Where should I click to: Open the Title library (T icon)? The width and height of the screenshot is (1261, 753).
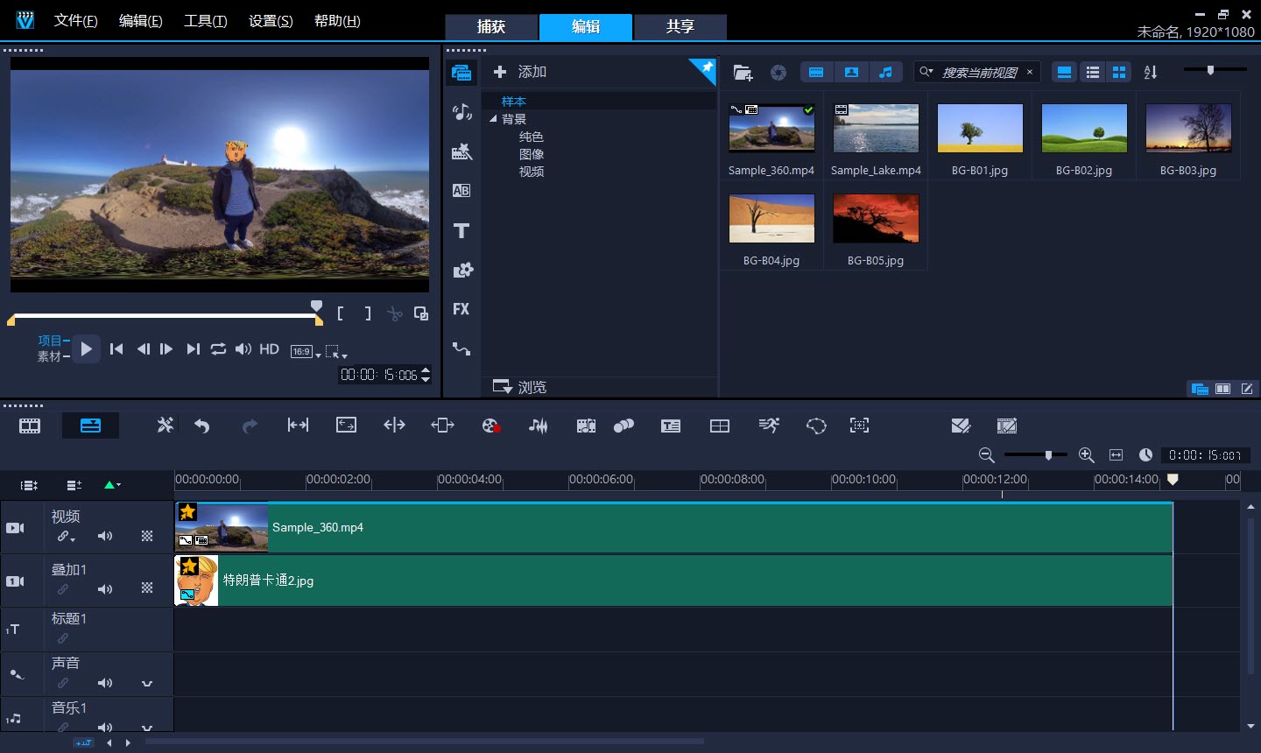(461, 230)
